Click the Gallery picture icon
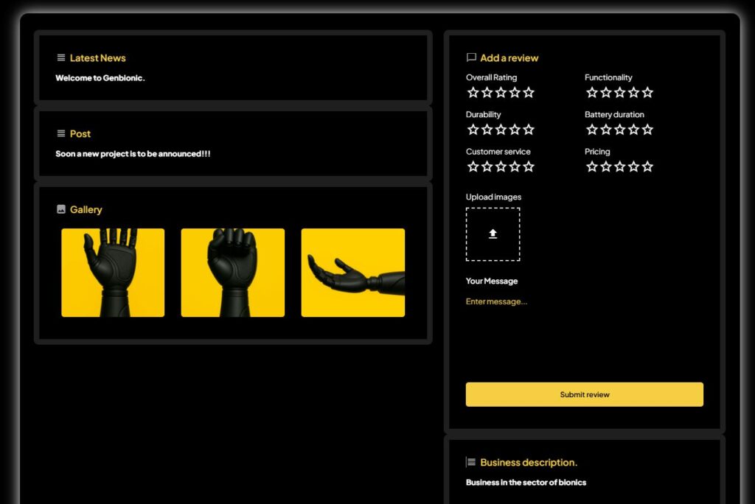The height and width of the screenshot is (504, 755). pos(61,209)
